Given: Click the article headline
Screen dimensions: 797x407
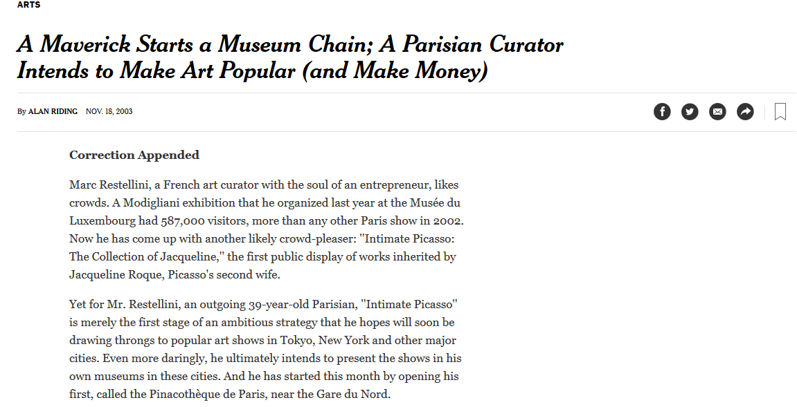Looking at the screenshot, I should pos(290,57).
